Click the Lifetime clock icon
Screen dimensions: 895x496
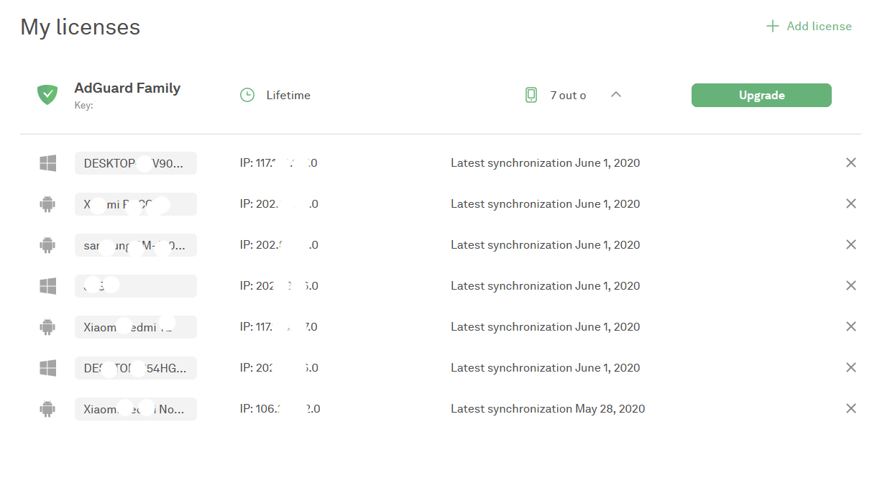click(x=247, y=95)
